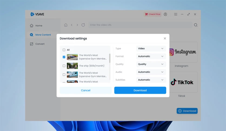Open the hamburger menu icon
Screen dimensions: 226x131
pyautogui.click(x=175, y=14)
